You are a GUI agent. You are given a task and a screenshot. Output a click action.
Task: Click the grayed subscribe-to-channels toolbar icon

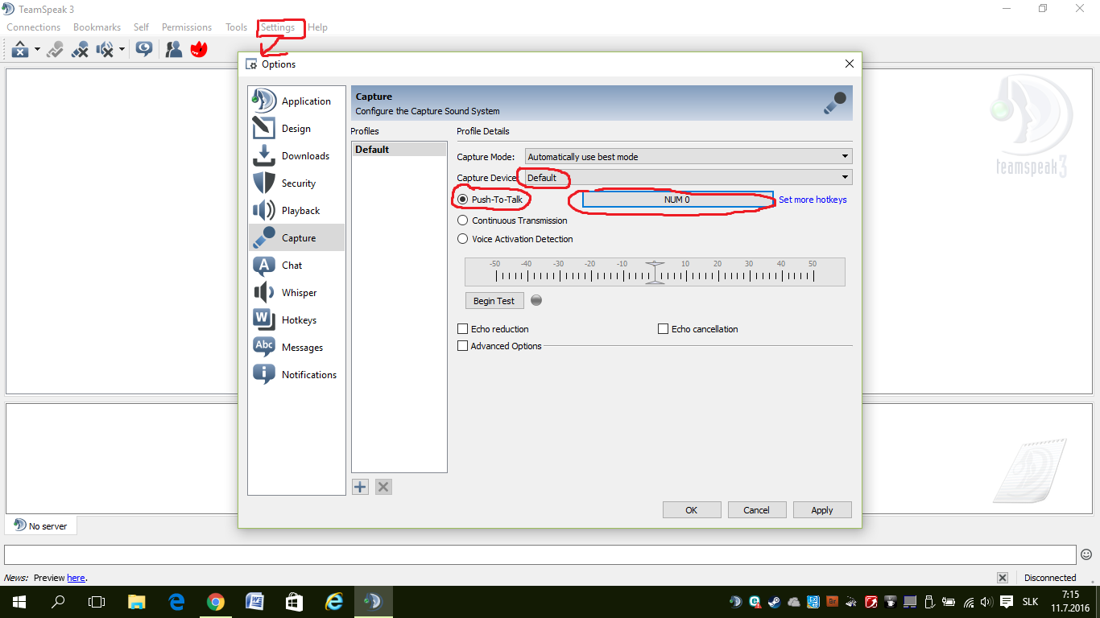pos(55,50)
